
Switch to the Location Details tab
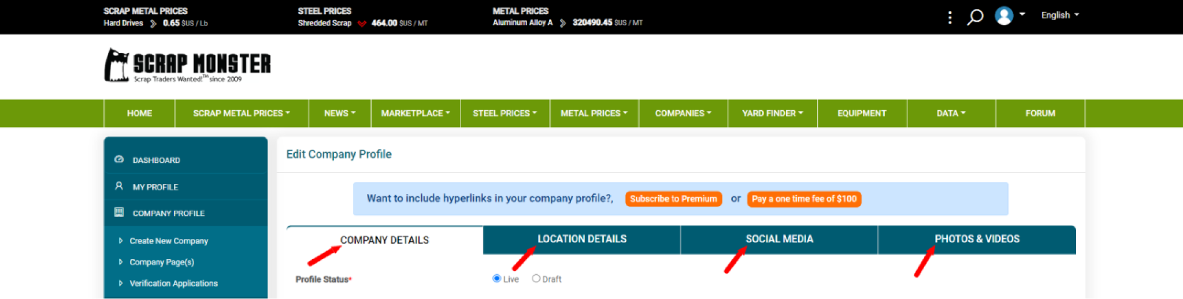(x=581, y=239)
